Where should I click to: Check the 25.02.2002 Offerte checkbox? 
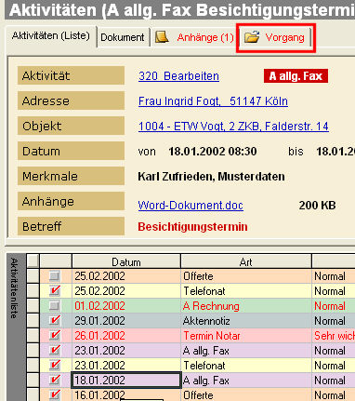coord(55,275)
